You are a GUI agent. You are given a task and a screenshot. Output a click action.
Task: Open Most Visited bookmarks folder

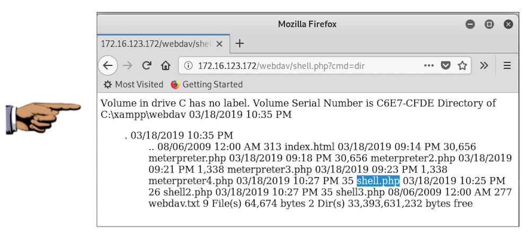click(x=133, y=84)
